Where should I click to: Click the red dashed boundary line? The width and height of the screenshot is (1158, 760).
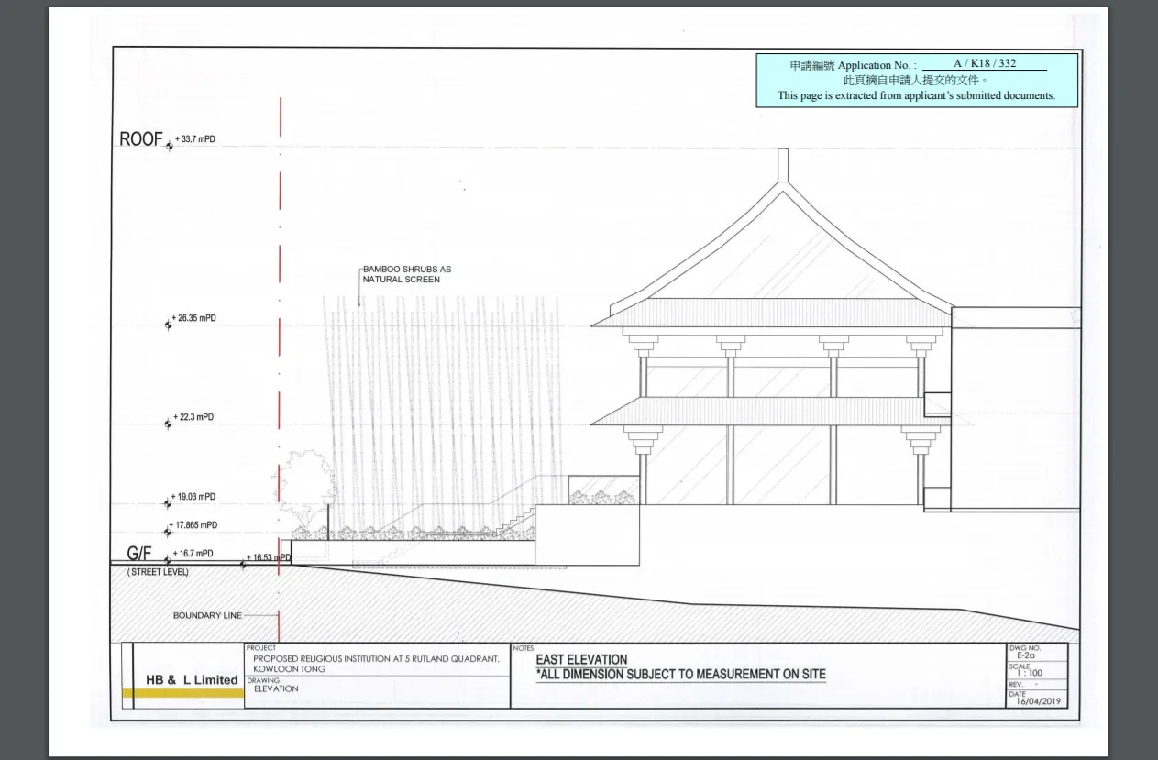(x=280, y=367)
